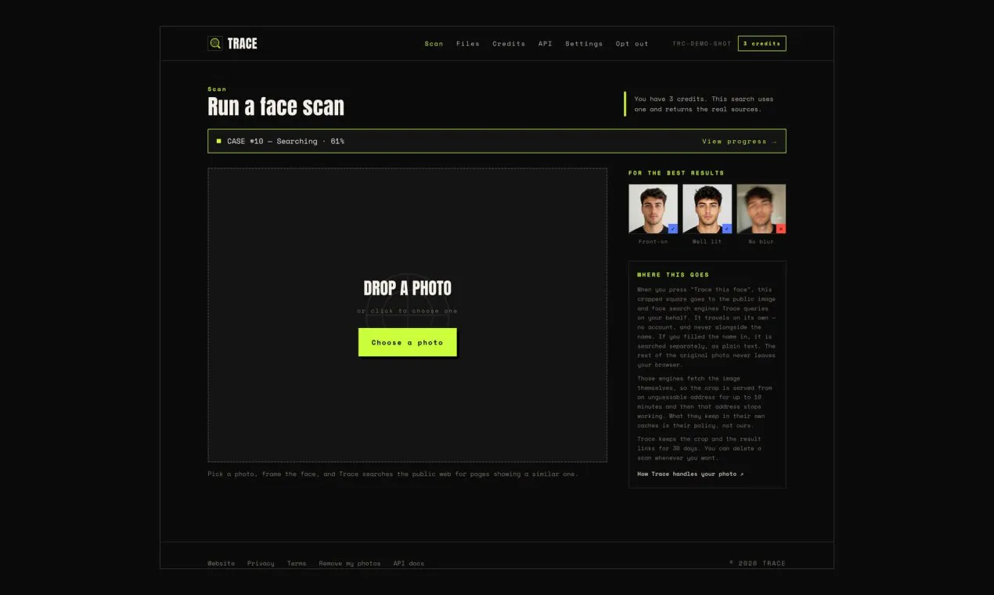The image size is (994, 595).
Task: Click the red cross badge on blurred photo
Action: click(x=781, y=229)
